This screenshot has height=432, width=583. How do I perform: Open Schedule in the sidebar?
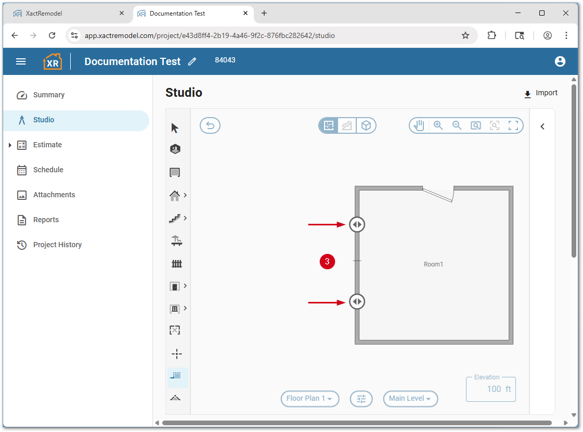(x=48, y=170)
